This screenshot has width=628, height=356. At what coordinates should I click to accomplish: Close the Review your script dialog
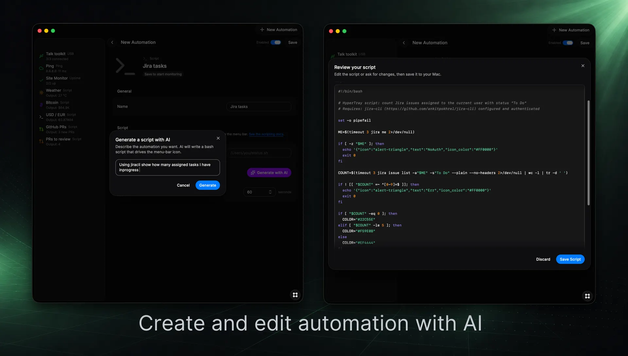click(583, 66)
